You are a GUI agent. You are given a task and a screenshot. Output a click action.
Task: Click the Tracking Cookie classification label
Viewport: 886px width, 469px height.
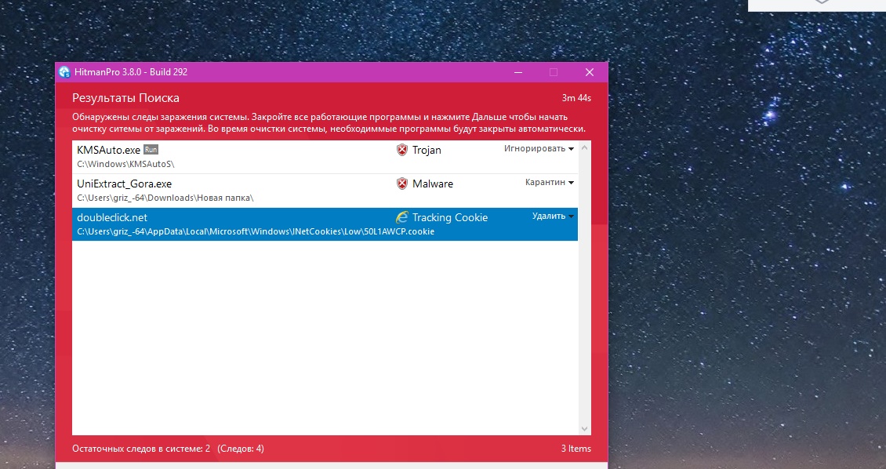point(450,217)
